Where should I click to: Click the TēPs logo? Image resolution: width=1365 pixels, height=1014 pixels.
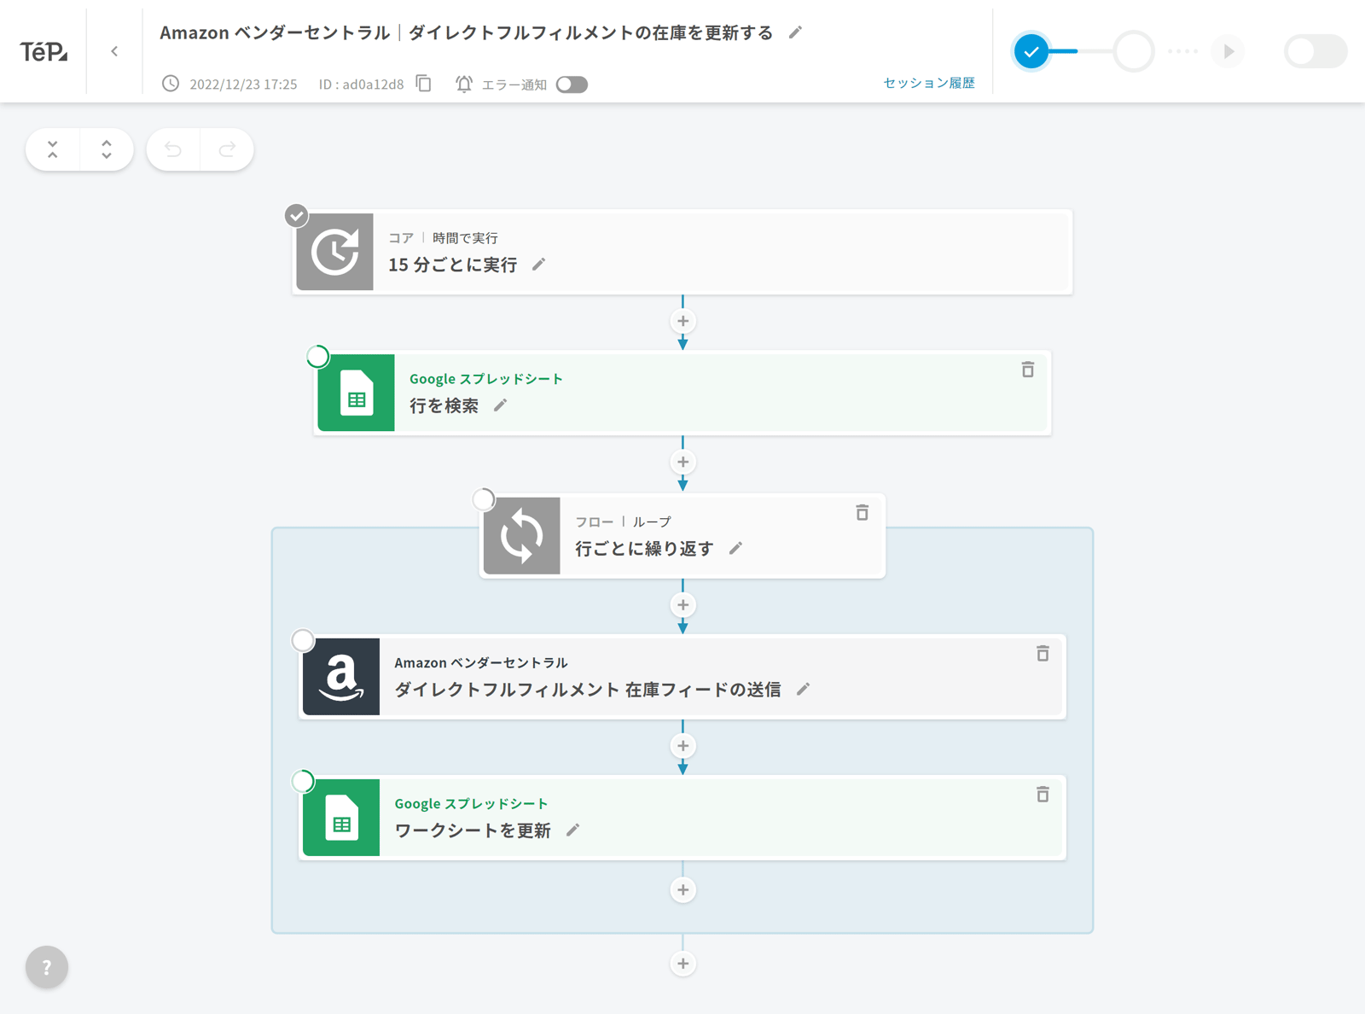(x=44, y=52)
